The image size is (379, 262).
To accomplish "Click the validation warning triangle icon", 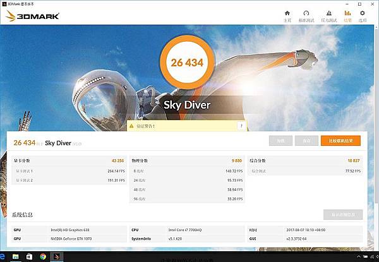I will (x=131, y=126).
